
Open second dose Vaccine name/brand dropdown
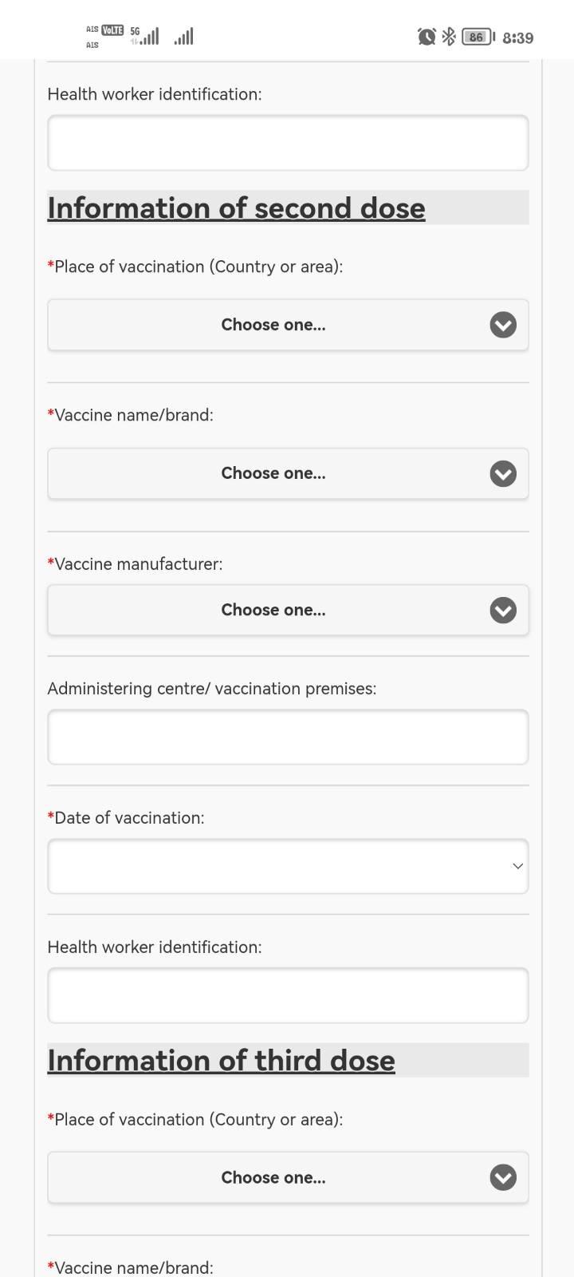[288, 473]
